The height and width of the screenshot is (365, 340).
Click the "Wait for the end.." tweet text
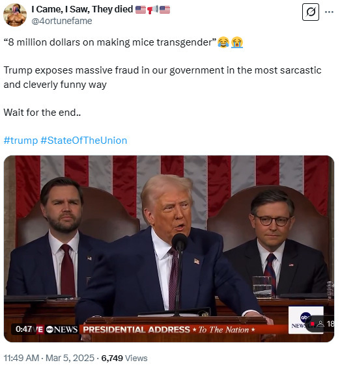coord(42,113)
